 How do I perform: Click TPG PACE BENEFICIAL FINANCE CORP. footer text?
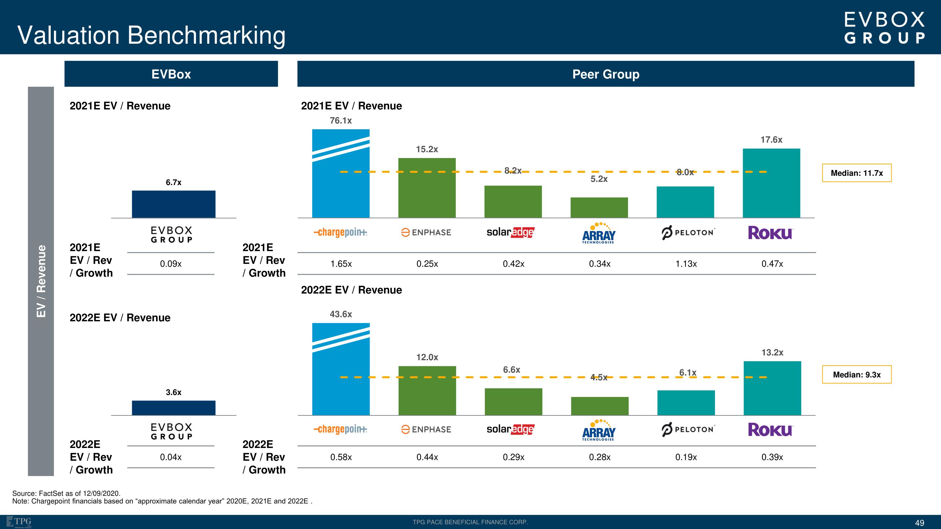click(x=470, y=522)
